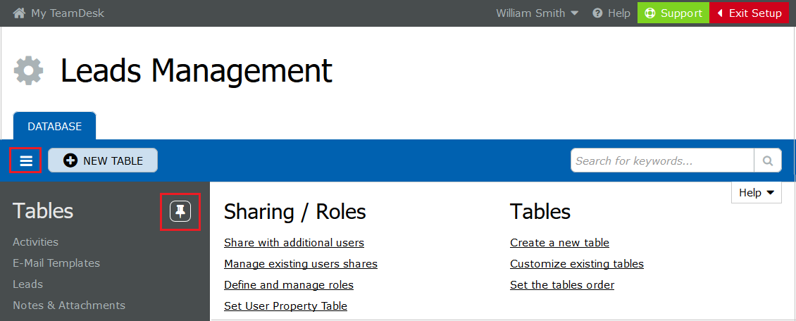This screenshot has height=321, width=796.
Task: Select the DATABASE tab
Action: (54, 126)
